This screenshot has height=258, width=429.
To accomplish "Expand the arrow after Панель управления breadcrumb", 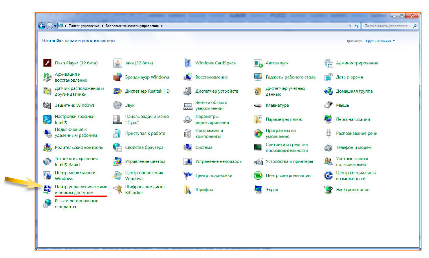I will (103, 26).
